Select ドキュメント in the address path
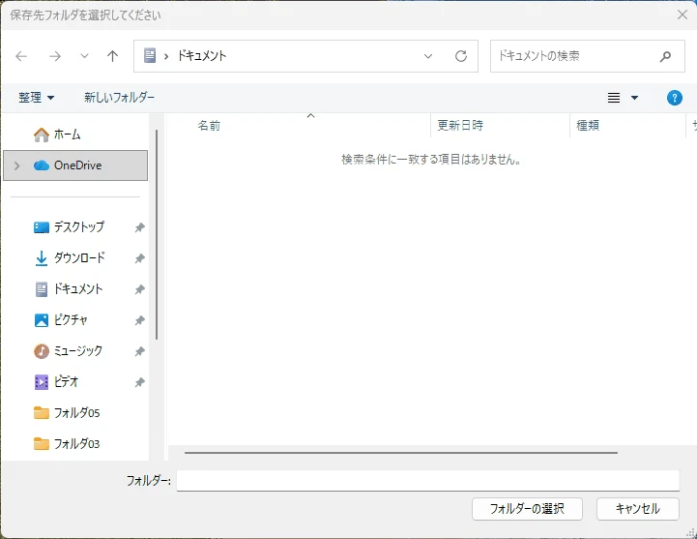This screenshot has width=697, height=539. (202, 55)
